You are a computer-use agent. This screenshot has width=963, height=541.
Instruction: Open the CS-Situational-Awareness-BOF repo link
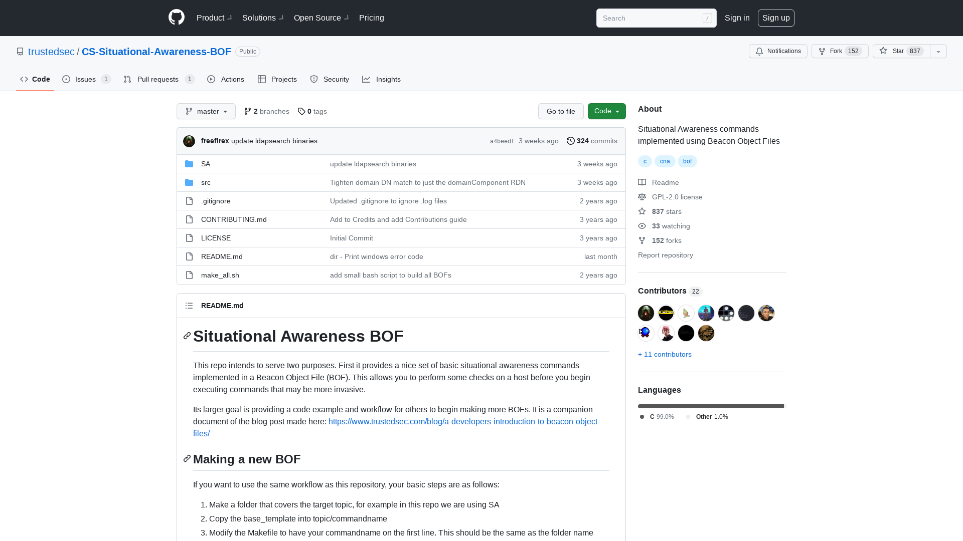156,52
